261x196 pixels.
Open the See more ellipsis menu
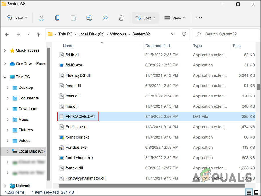(x=199, y=18)
